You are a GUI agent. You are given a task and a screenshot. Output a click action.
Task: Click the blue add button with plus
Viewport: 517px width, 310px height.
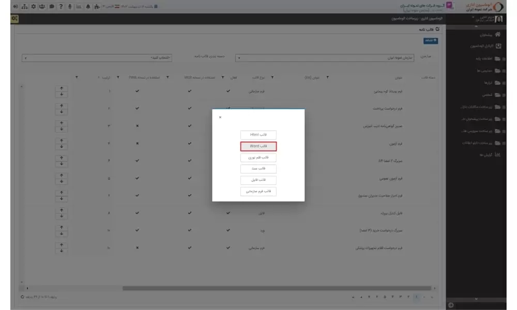tap(430, 40)
